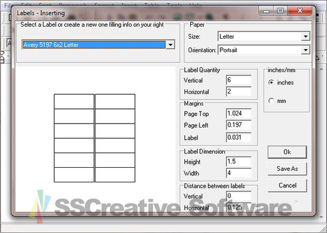Screen dimensions: 327x233
Task: Click the 'Orientation:' label text
Action: pyautogui.click(x=202, y=50)
